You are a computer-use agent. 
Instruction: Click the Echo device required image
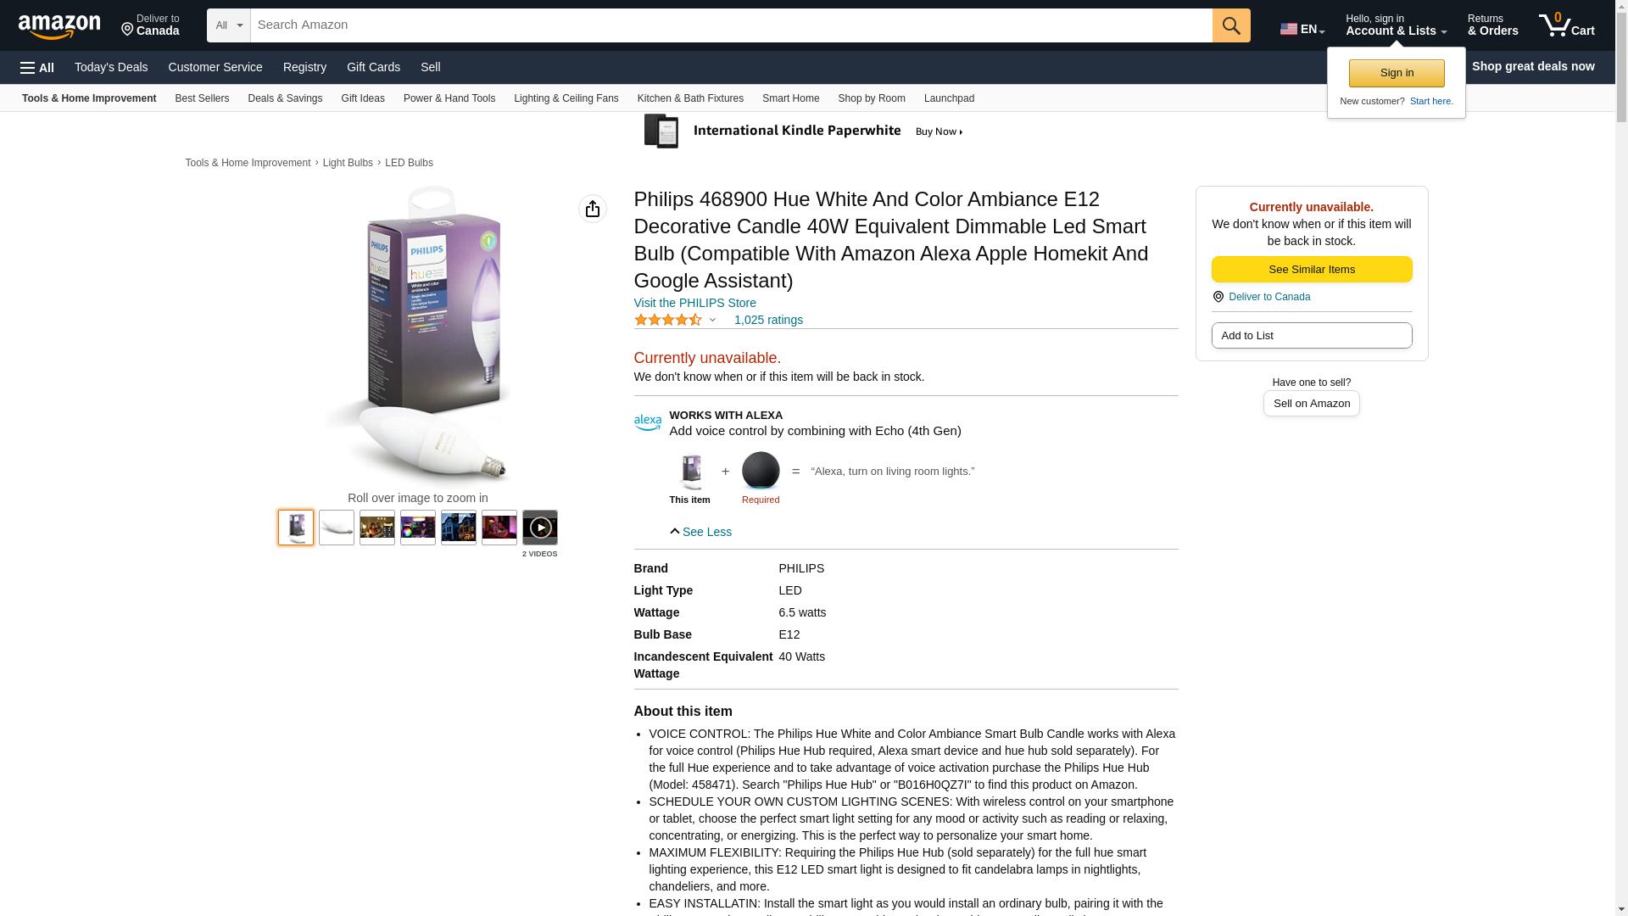point(760,472)
